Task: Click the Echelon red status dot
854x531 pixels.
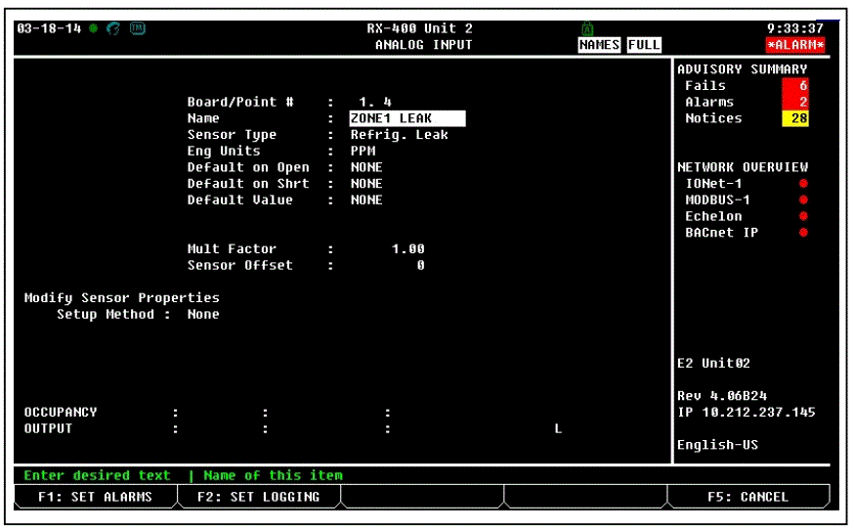Action: (x=803, y=216)
